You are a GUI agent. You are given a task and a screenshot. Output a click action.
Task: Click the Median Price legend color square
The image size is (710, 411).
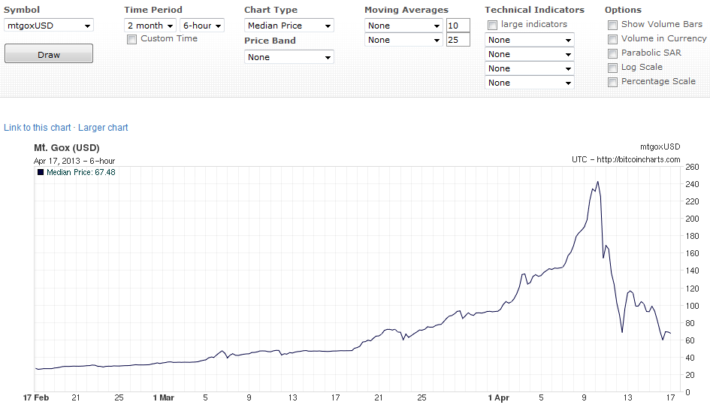[x=41, y=172]
